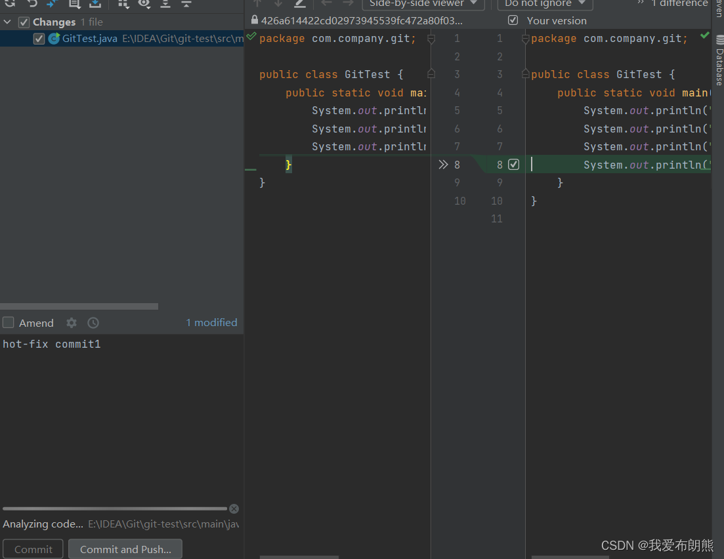The width and height of the screenshot is (724, 559).
Task: Open commit options via the gear icon
Action: coord(71,323)
